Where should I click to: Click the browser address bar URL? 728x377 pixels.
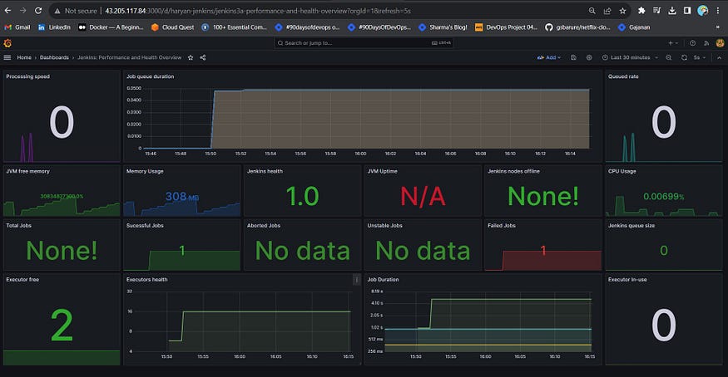pyautogui.click(x=258, y=11)
